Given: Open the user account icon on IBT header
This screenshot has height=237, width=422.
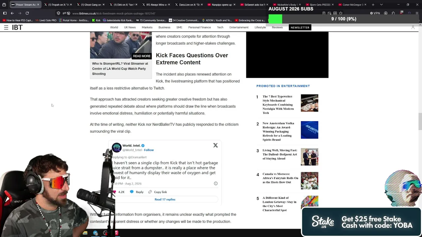Looking at the screenshot, I should pyautogui.click(x=413, y=28).
